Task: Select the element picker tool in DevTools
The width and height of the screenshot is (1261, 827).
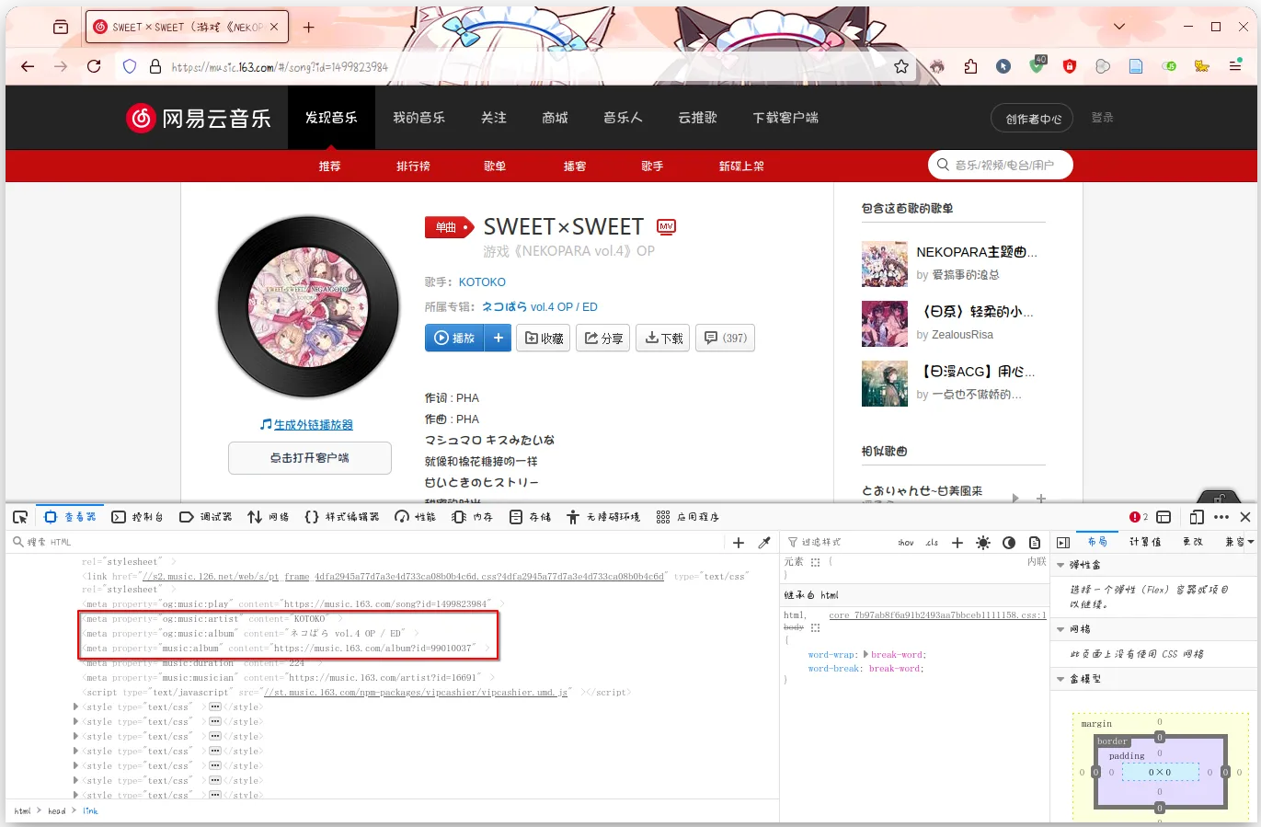Action: point(19,516)
